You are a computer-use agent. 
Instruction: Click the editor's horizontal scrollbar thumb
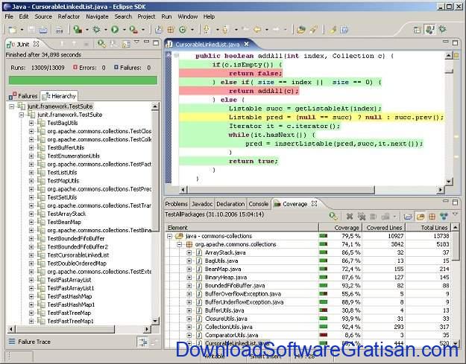tap(281, 190)
